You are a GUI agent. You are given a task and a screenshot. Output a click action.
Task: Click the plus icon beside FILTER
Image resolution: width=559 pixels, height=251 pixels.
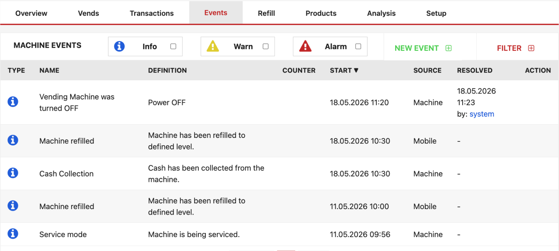531,48
